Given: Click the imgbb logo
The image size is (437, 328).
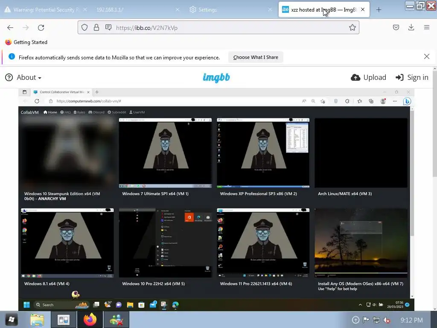Looking at the screenshot, I should [216, 77].
